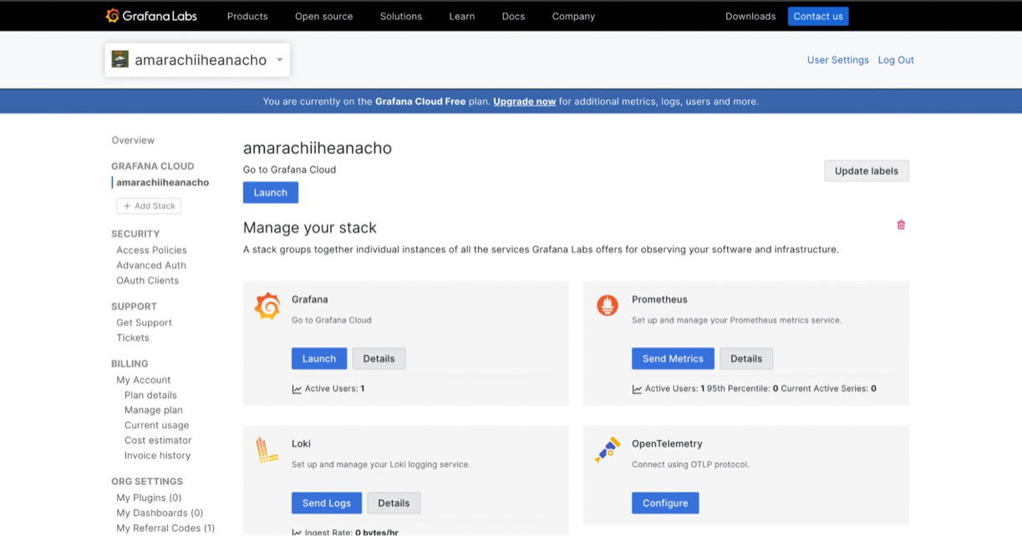This screenshot has width=1022, height=536.
Task: Open My Plugins (0)
Action: [149, 498]
